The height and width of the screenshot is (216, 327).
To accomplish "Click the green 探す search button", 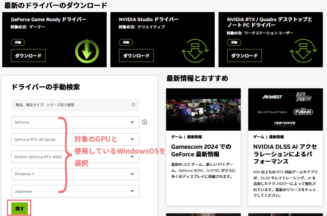I will (x=19, y=208).
